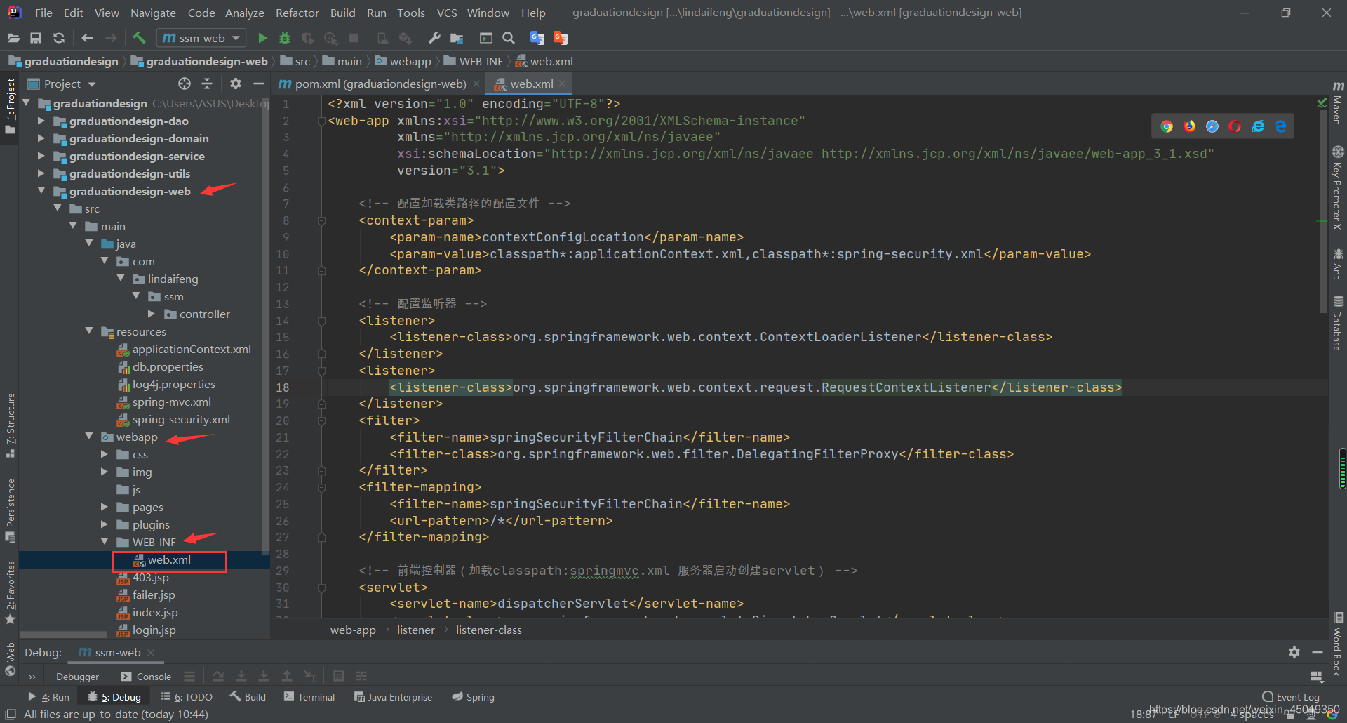Open web.xml in Internet Explorer icon
Screen dimensions: 1347x723
tap(1258, 126)
